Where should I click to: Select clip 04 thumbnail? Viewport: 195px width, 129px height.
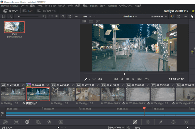(x=88, y=94)
